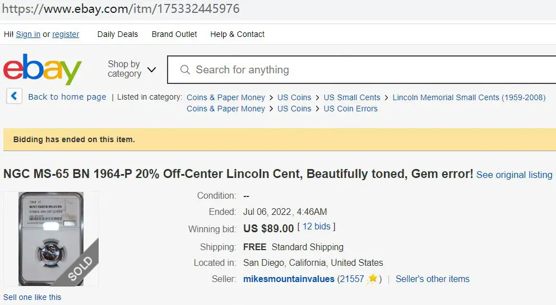The width and height of the screenshot is (556, 305).
Task: Open Help & Contact
Action: coord(237,34)
